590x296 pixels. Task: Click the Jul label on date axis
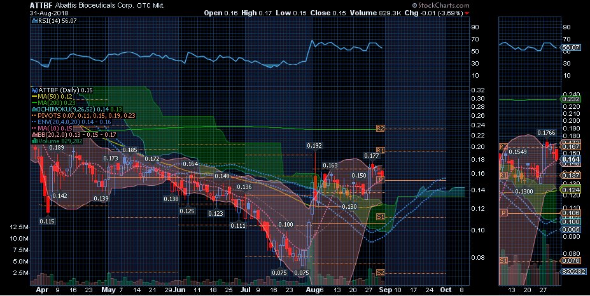(x=245, y=290)
